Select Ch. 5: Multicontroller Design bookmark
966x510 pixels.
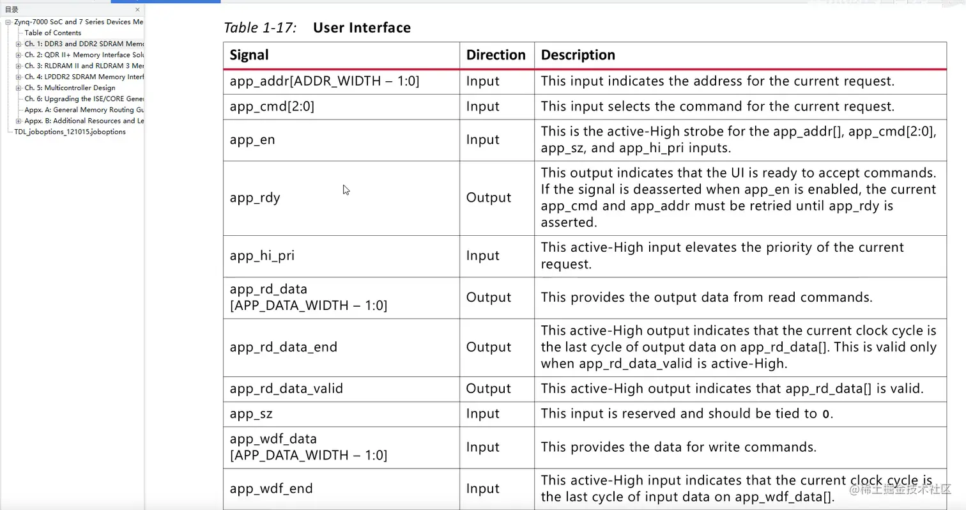coord(70,88)
